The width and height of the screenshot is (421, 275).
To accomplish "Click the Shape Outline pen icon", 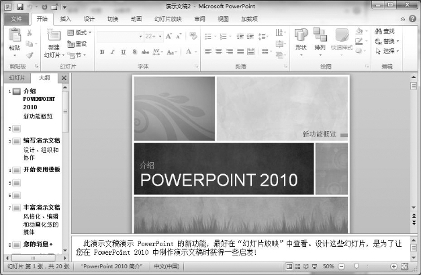I will (x=359, y=41).
